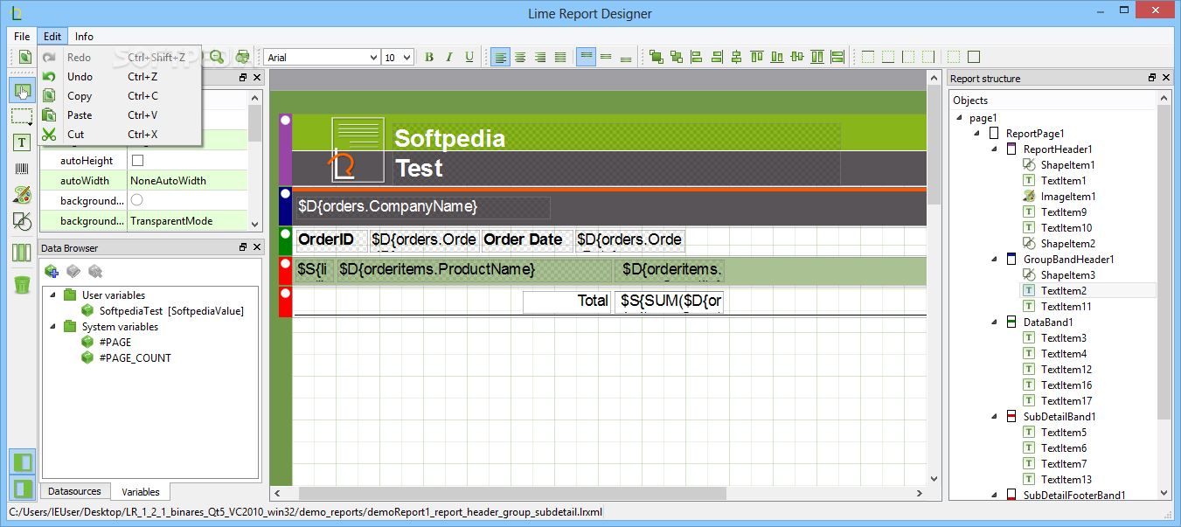Select the image item tool with palette
This screenshot has height=527, width=1181.
(23, 195)
